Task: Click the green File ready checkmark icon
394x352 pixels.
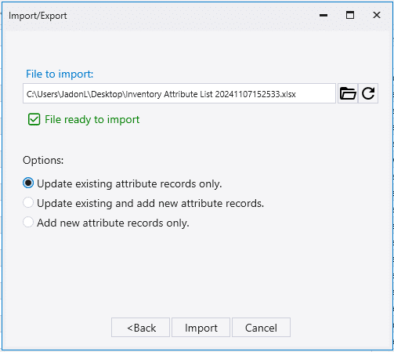Action: coord(34,119)
